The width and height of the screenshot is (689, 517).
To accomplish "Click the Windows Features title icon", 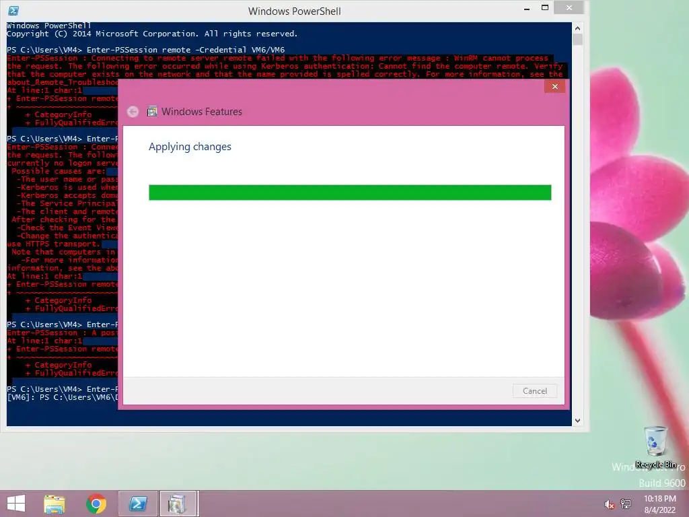I will pos(152,112).
